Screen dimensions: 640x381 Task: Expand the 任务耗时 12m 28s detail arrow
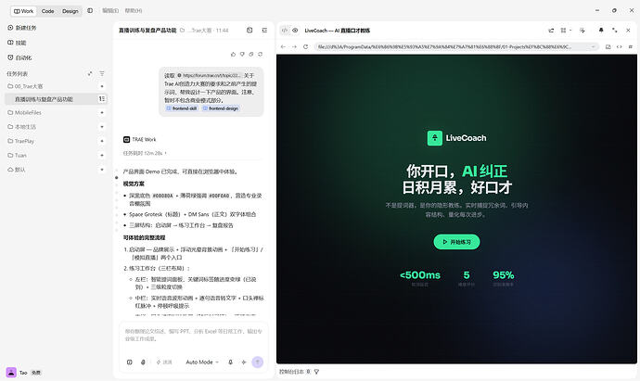pos(165,153)
